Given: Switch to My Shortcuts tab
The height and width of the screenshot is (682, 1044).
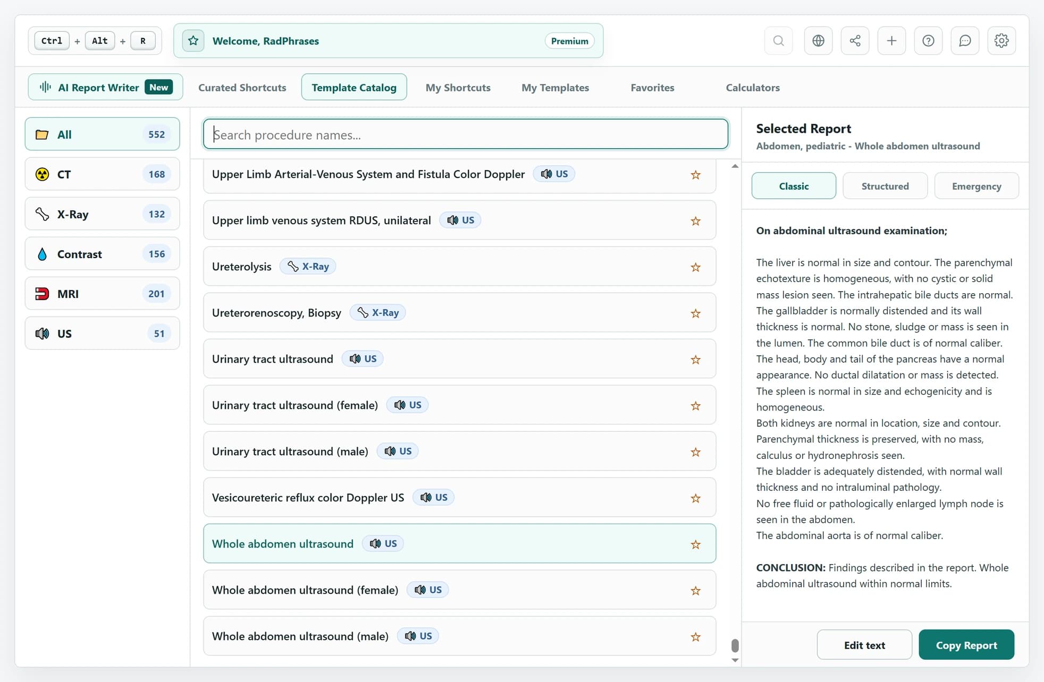Looking at the screenshot, I should click(x=458, y=88).
